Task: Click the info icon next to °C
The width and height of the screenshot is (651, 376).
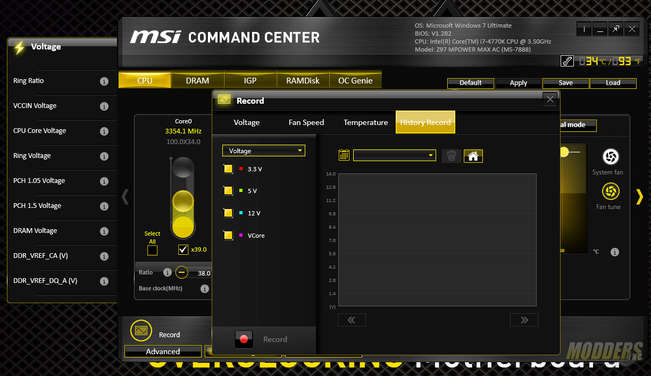Action: [615, 252]
